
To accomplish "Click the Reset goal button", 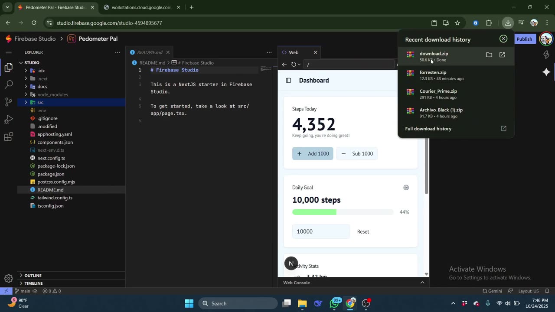I will point(363,231).
